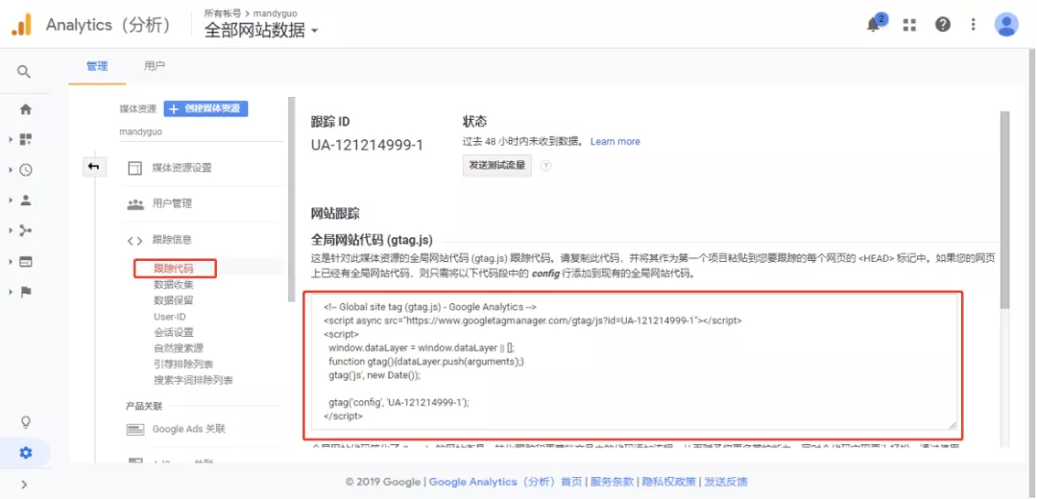Open Behavior reports icon

(26, 262)
